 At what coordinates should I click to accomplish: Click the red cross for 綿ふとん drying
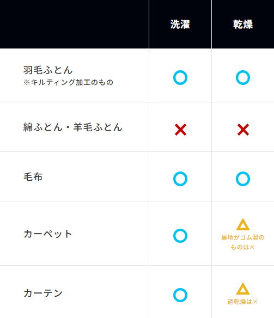coord(243,130)
